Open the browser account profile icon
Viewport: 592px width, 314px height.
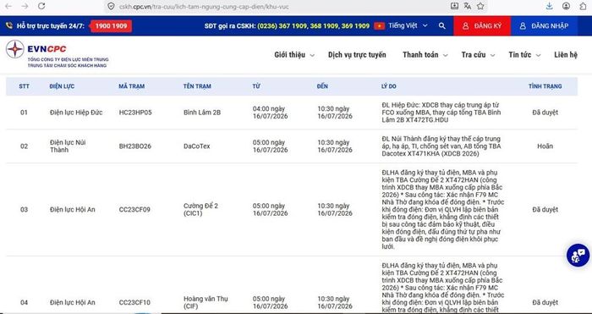click(x=566, y=6)
